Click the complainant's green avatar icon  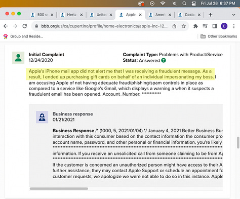(18, 58)
